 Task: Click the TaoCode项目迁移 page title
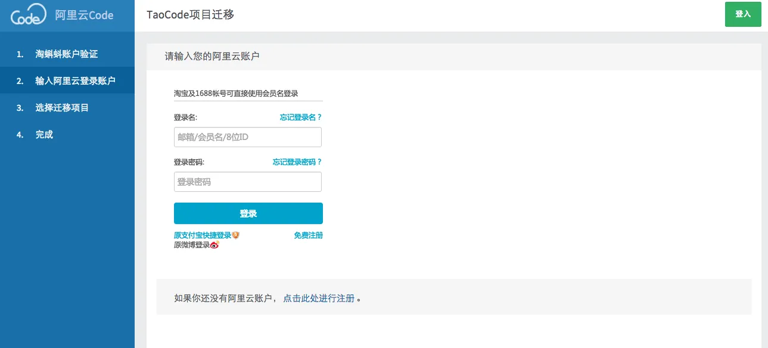tap(190, 14)
